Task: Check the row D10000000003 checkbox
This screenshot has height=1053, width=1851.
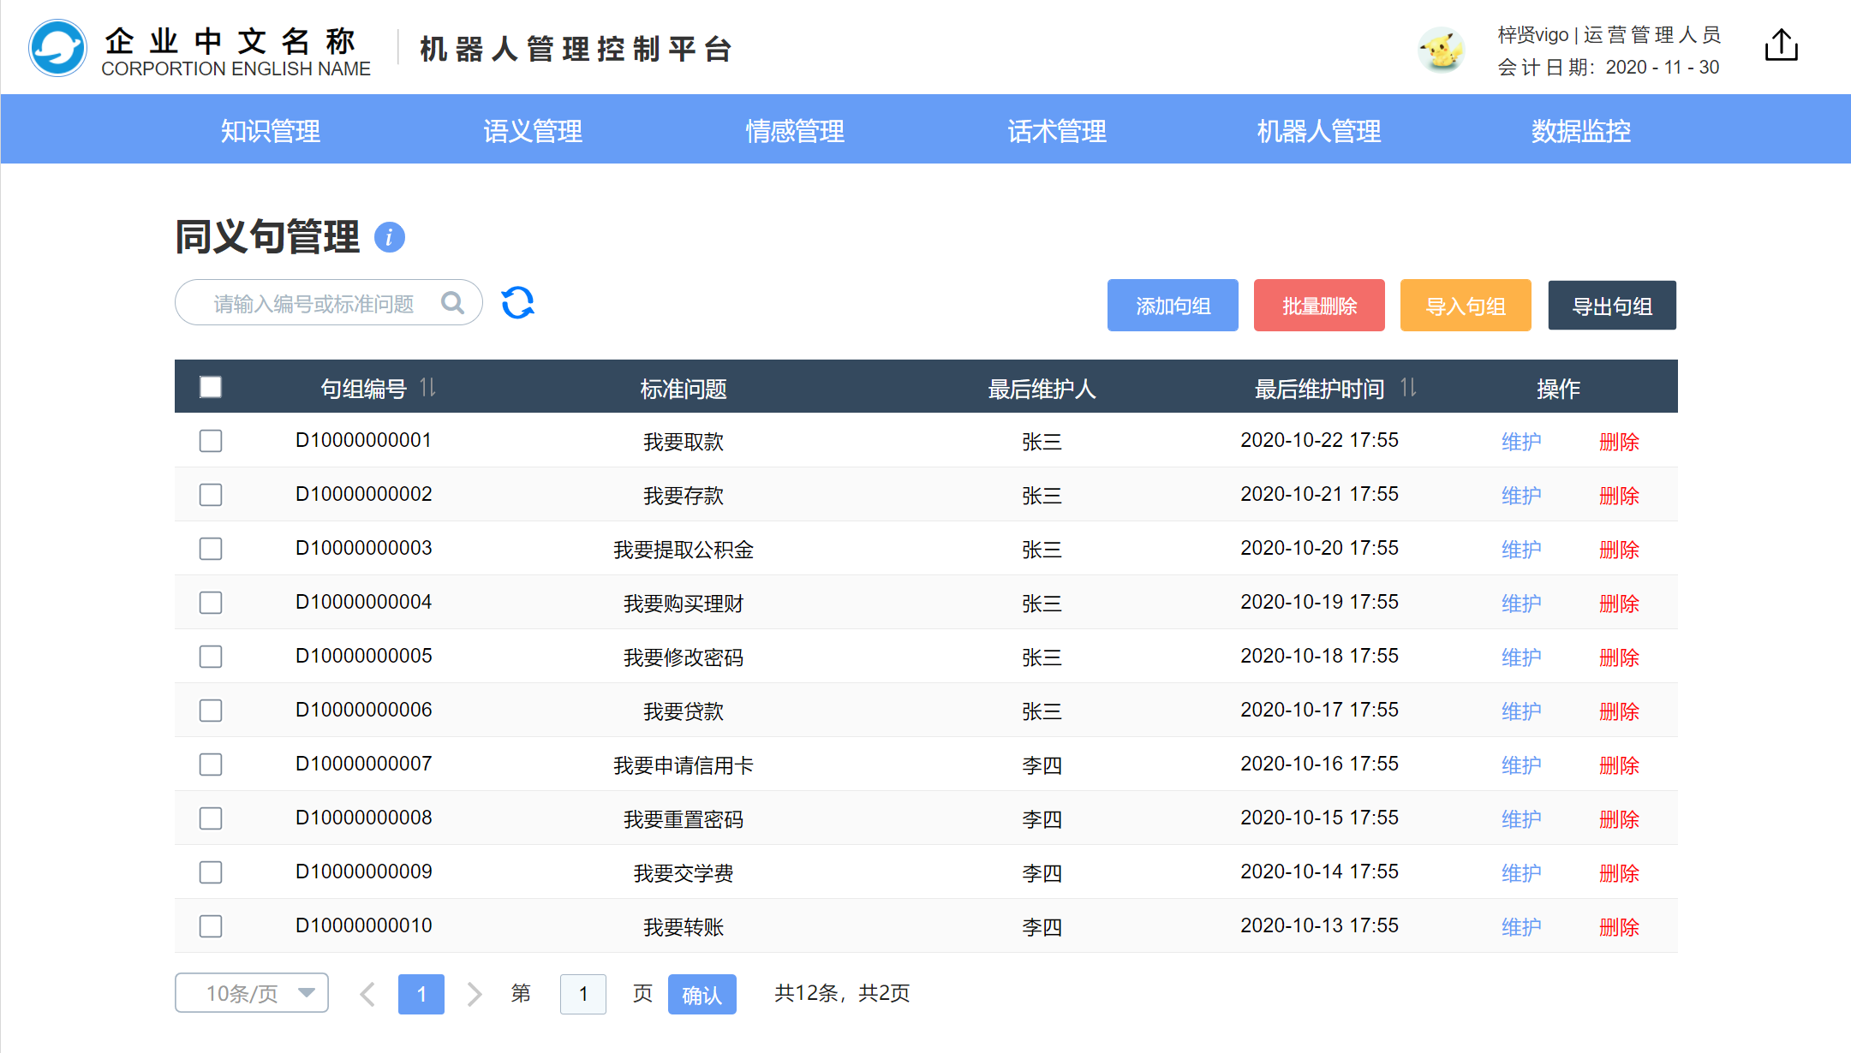Action: point(211,549)
